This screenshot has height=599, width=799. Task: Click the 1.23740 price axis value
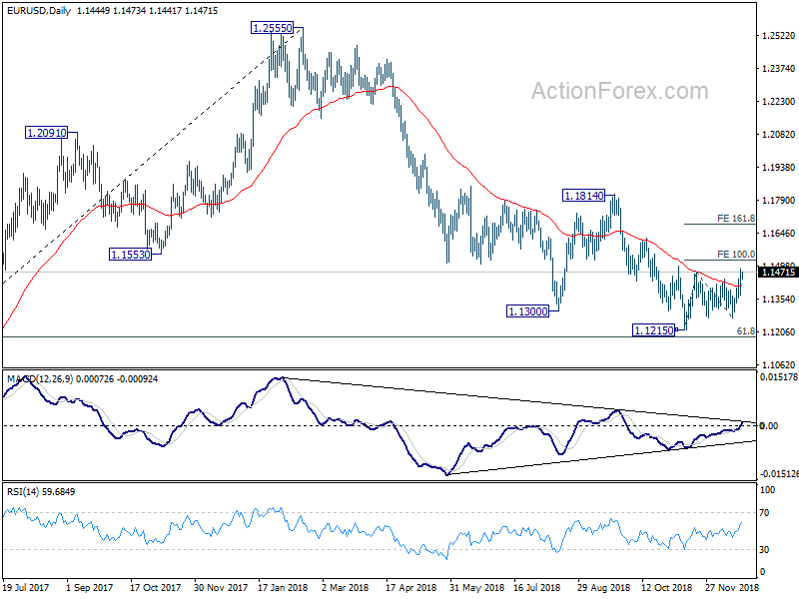778,68
